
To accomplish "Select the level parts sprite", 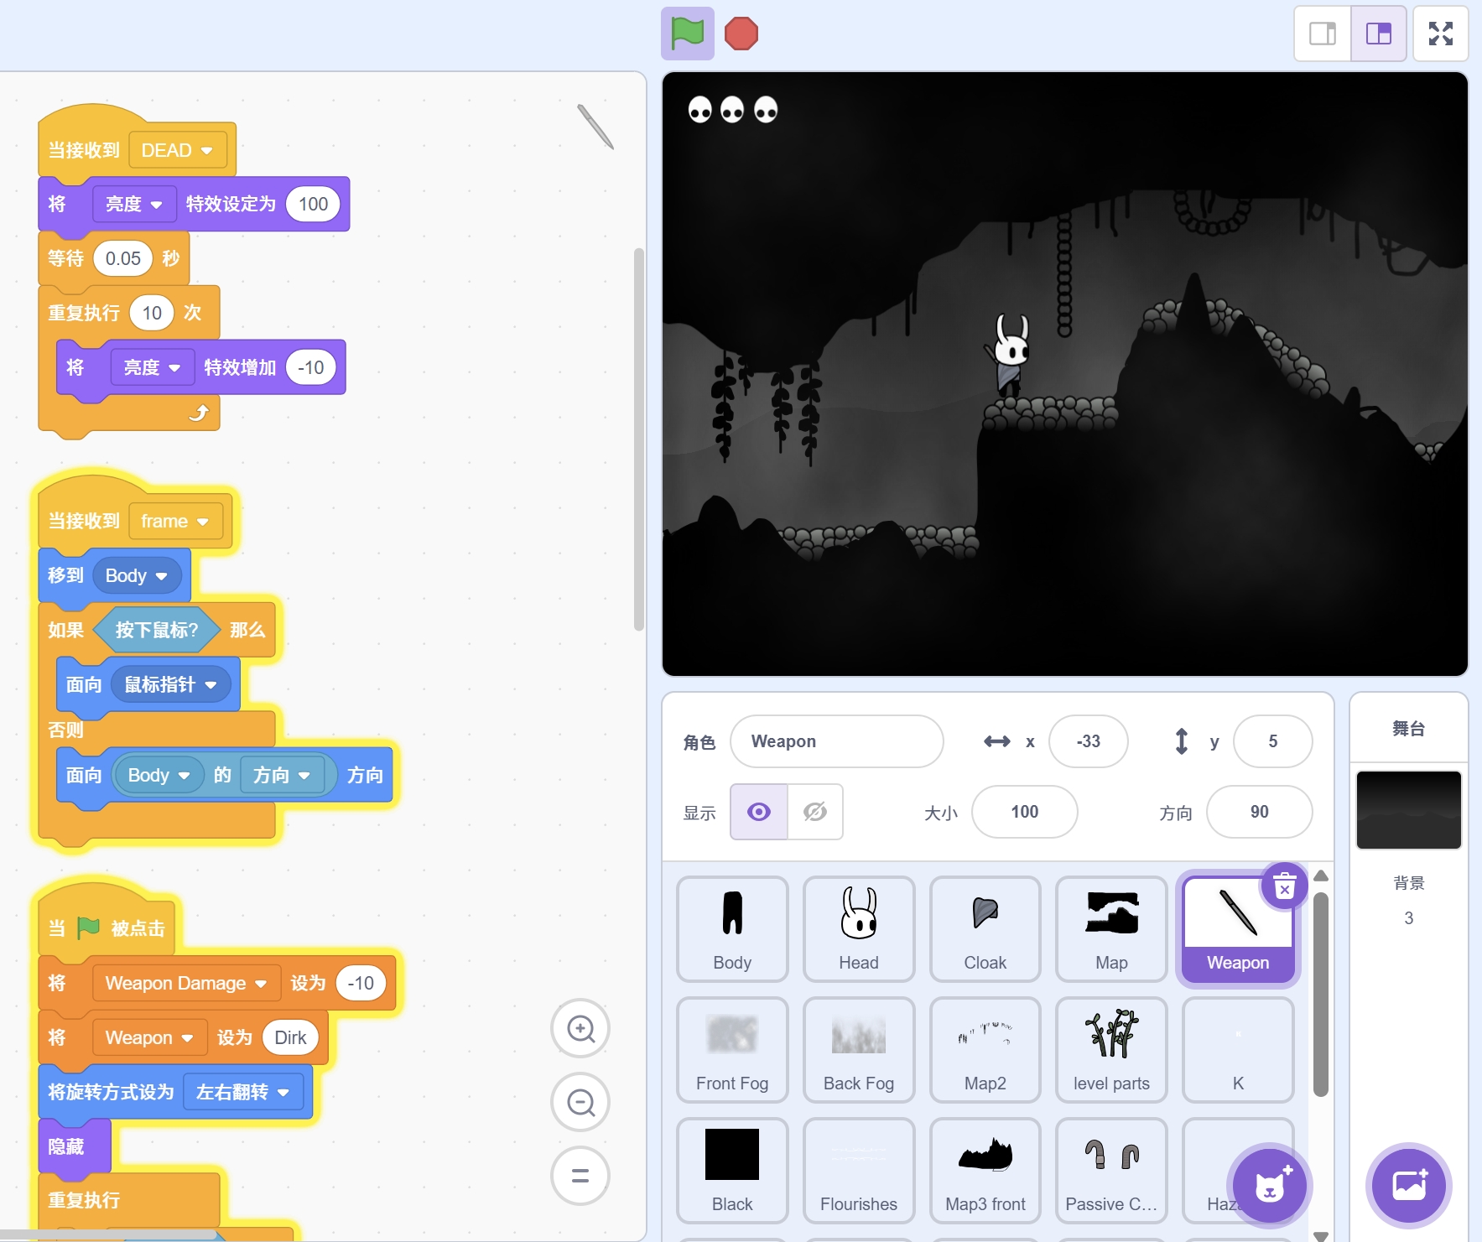I will pos(1111,1050).
